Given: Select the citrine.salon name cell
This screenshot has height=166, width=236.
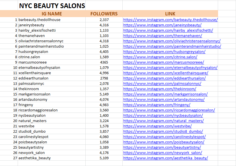Looking at the screenshot, I should (52, 57).
